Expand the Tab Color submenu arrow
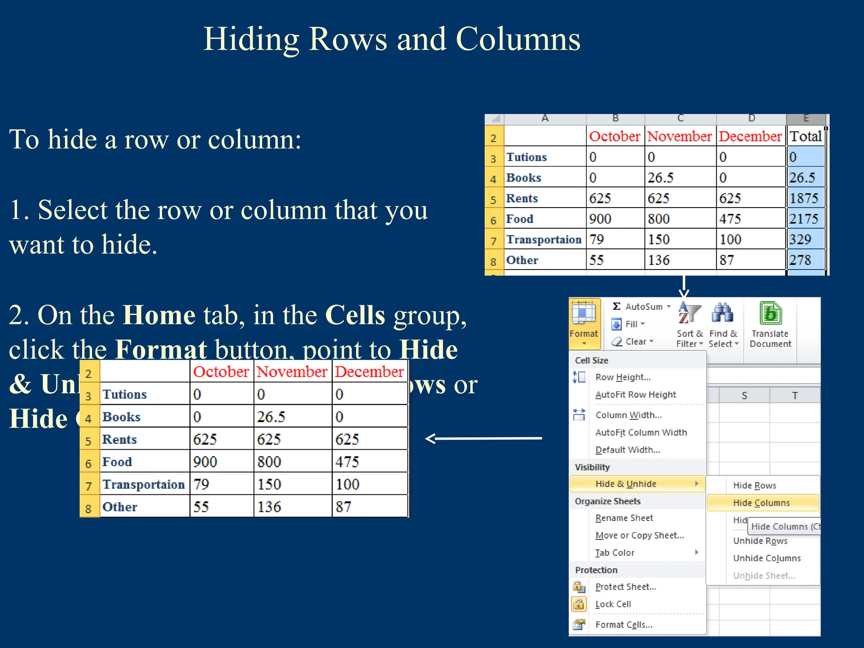Viewport: 864px width, 648px height. coord(697,552)
